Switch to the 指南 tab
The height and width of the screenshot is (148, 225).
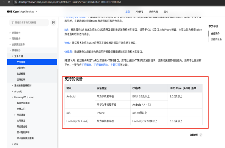coord(127,12)
